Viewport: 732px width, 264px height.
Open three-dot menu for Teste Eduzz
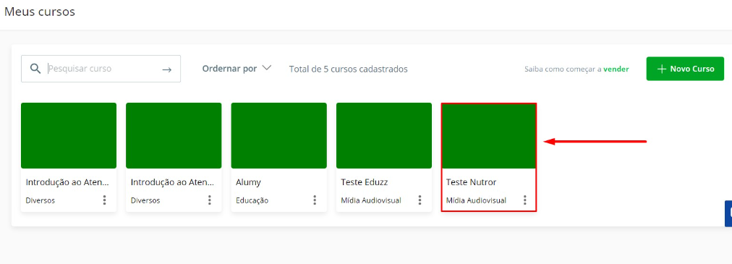(420, 200)
